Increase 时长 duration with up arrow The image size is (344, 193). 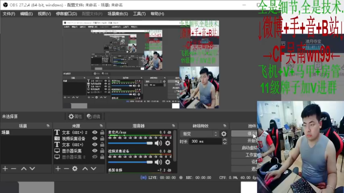(x=224, y=140)
